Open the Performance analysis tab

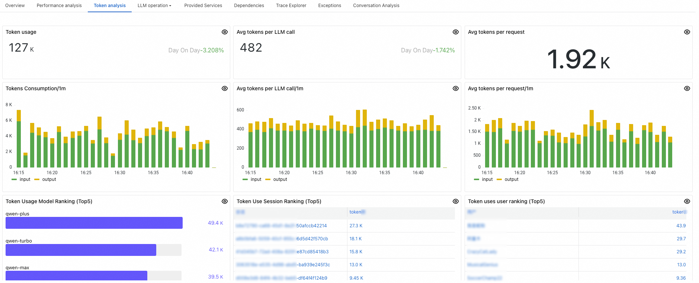click(x=59, y=6)
